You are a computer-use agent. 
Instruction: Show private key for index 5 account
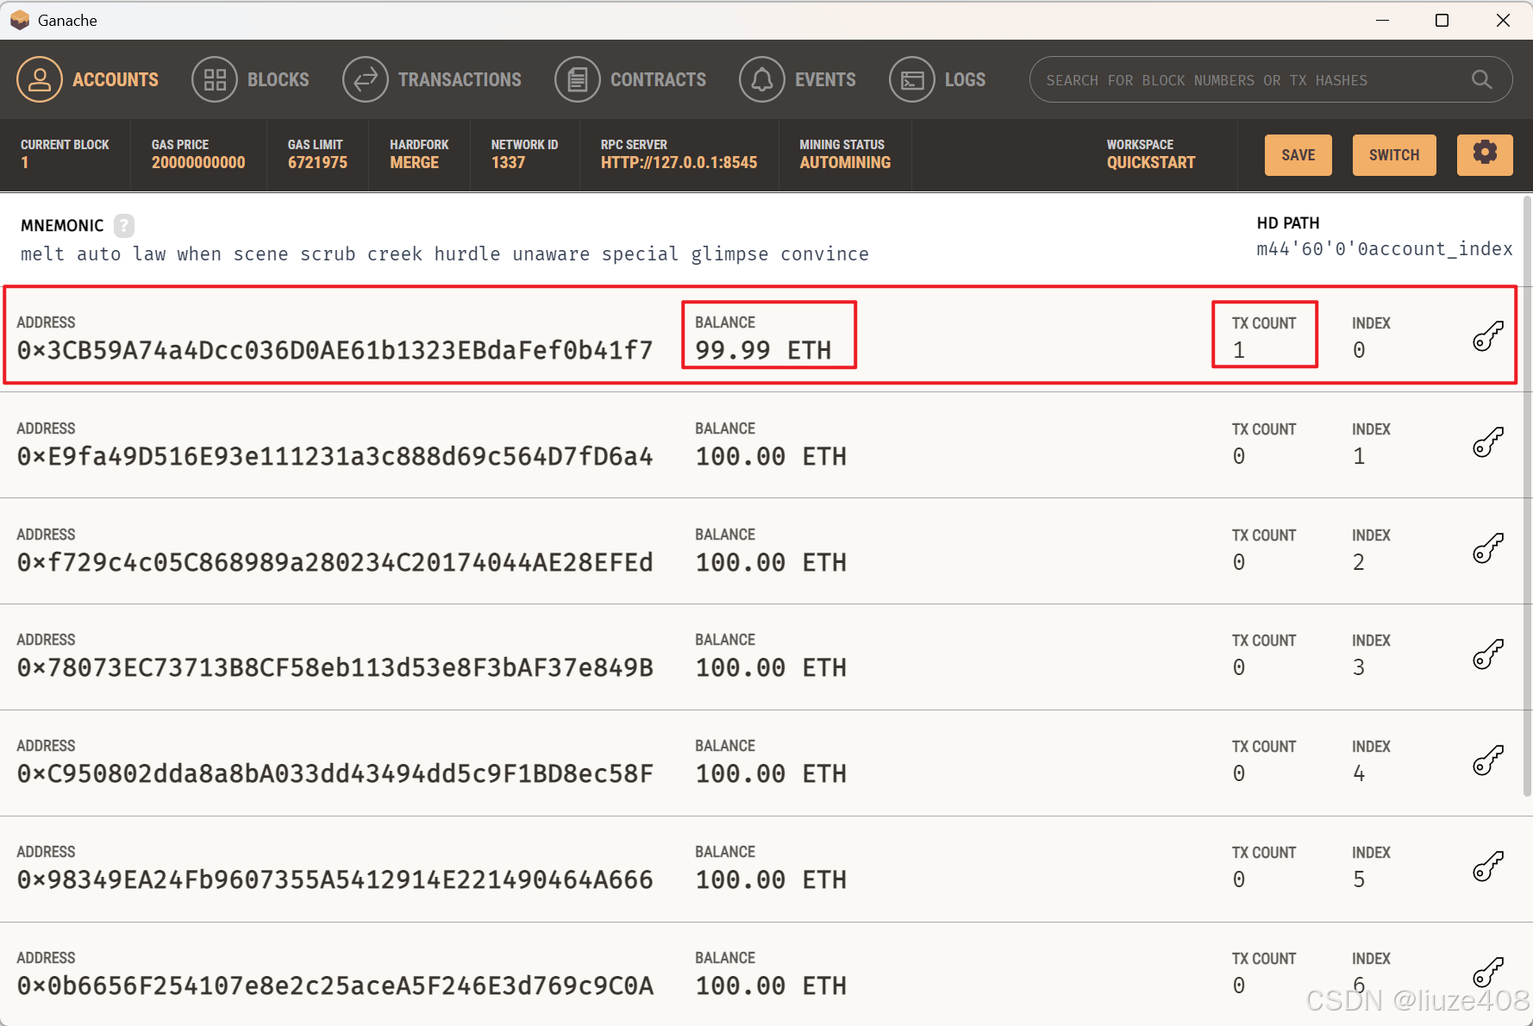[x=1488, y=866]
